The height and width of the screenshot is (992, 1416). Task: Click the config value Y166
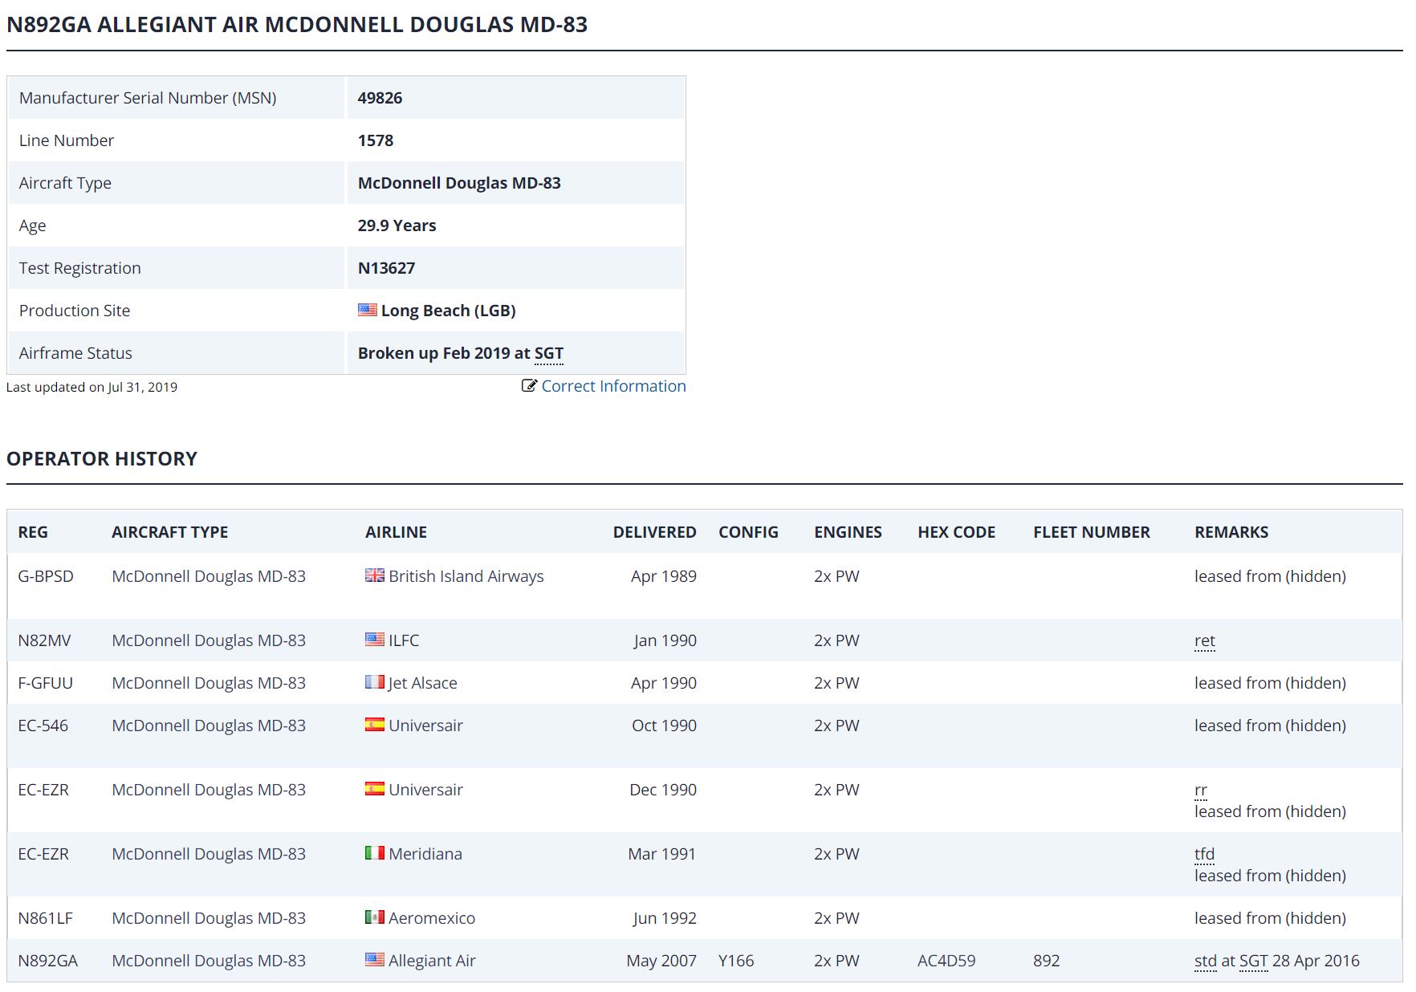[736, 961]
